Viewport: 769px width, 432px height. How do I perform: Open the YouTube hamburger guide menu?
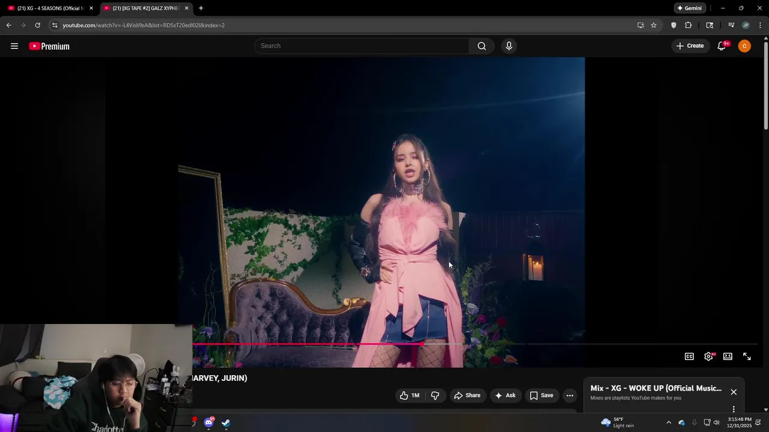coord(14,46)
